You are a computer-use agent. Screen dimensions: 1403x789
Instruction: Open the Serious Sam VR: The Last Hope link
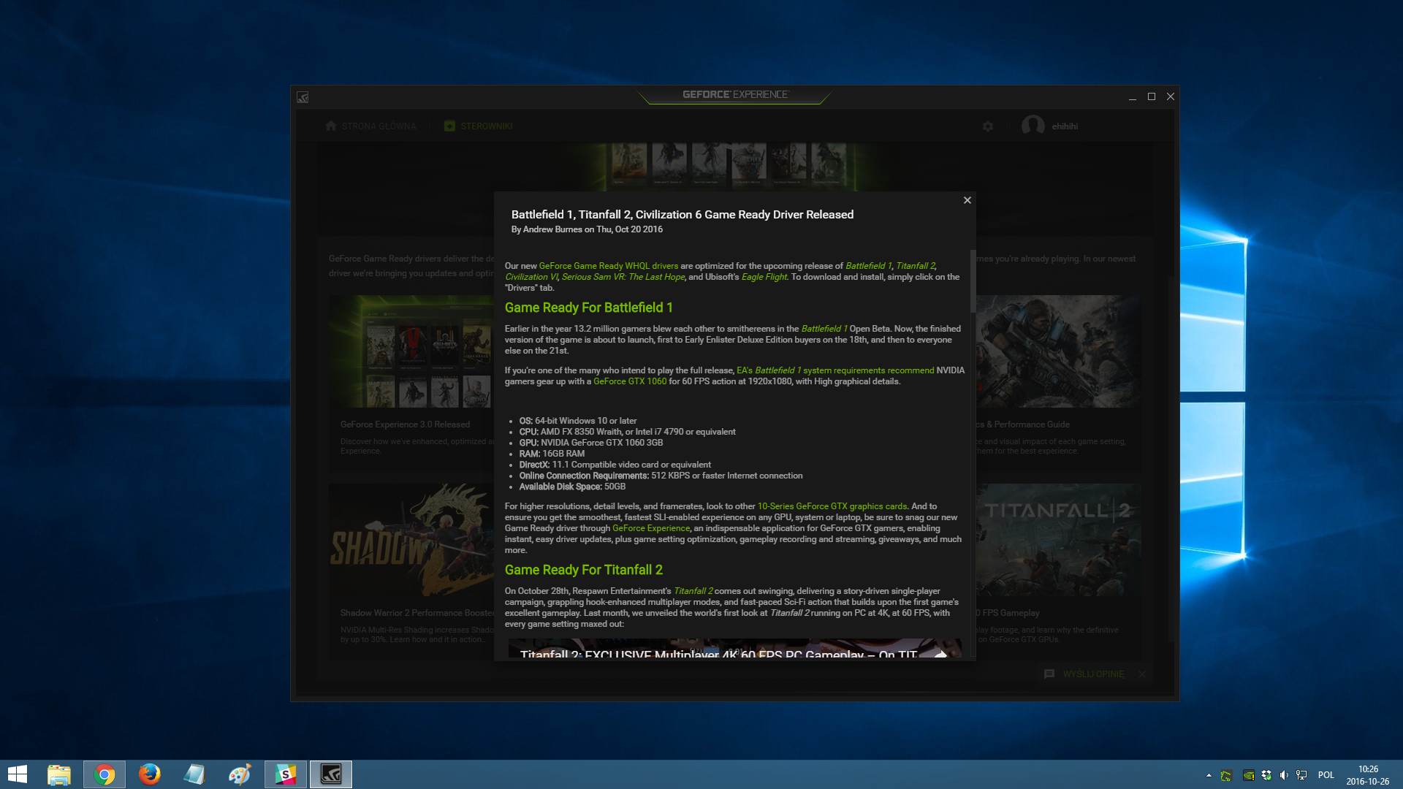[x=623, y=277]
